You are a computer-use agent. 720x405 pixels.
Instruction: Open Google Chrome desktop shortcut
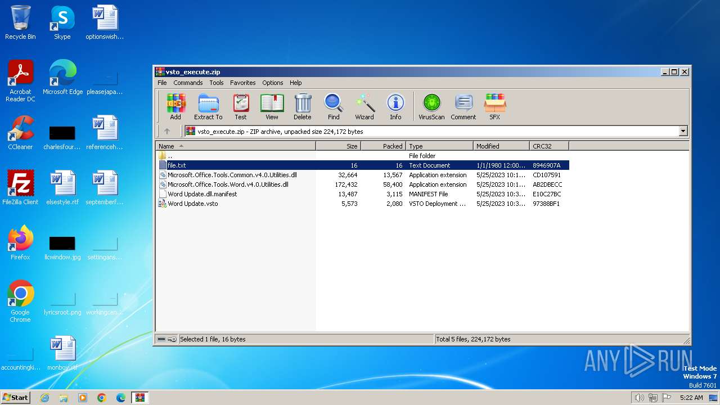point(20,302)
